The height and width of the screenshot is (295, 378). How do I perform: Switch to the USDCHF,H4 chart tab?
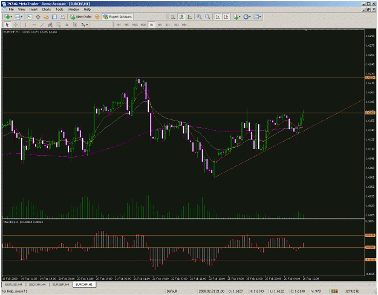pyautogui.click(x=37, y=285)
